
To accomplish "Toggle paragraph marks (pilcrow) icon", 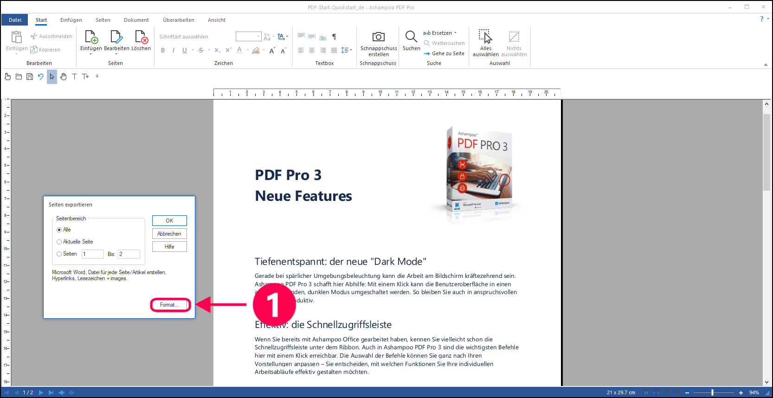I will (x=334, y=37).
